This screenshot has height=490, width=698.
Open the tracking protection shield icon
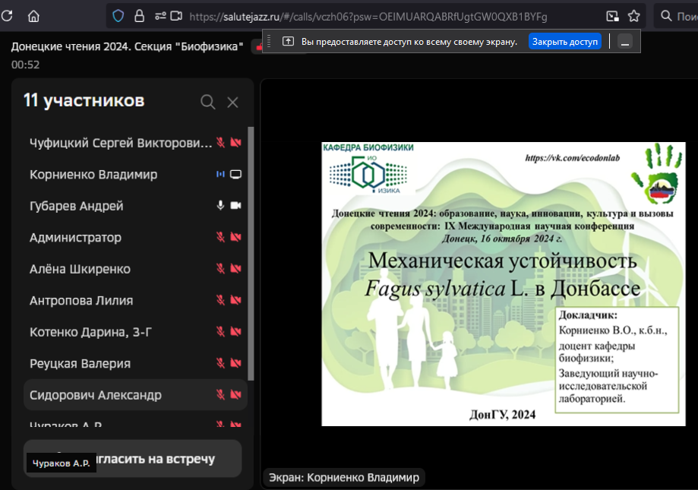[118, 17]
